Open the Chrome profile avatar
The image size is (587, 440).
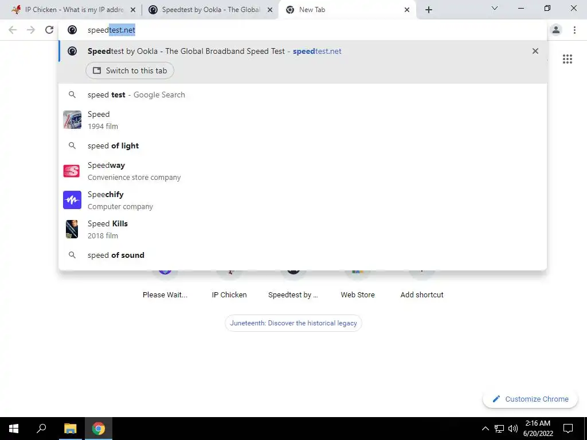pos(556,30)
